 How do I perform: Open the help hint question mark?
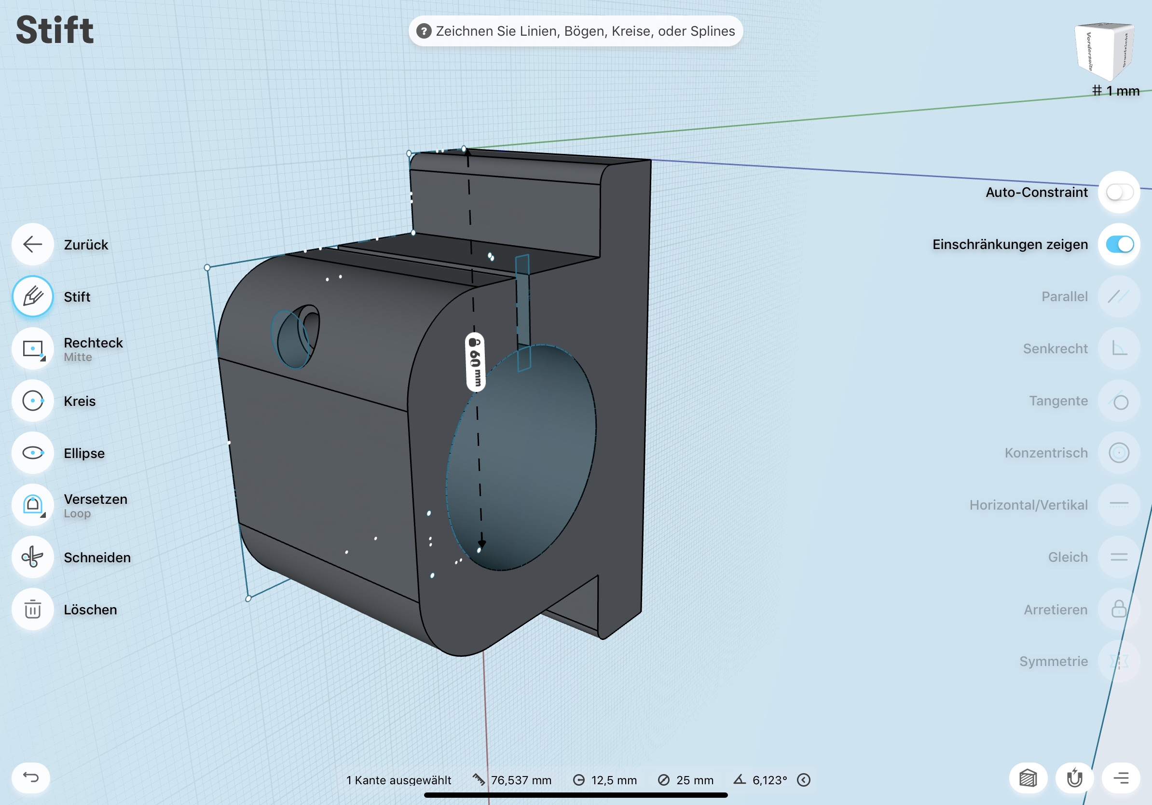(x=424, y=31)
